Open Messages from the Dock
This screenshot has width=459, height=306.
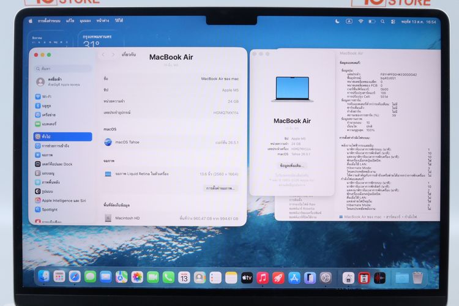coord(90,277)
